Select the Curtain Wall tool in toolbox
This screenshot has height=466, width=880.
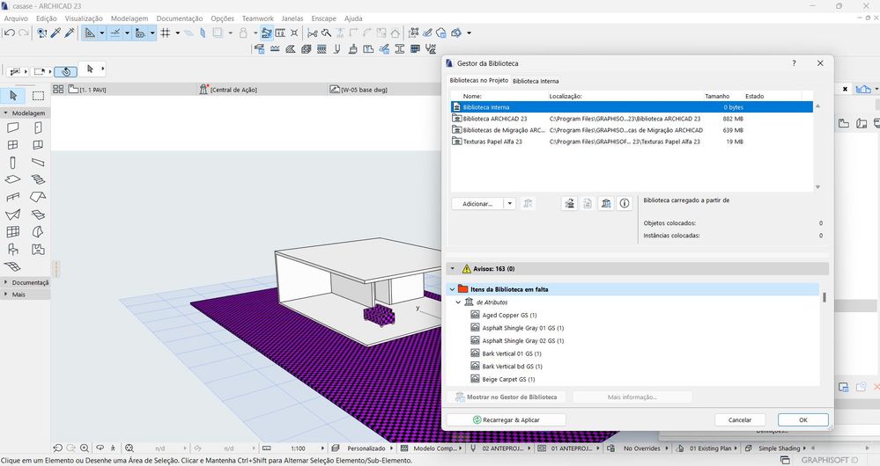[x=13, y=232]
